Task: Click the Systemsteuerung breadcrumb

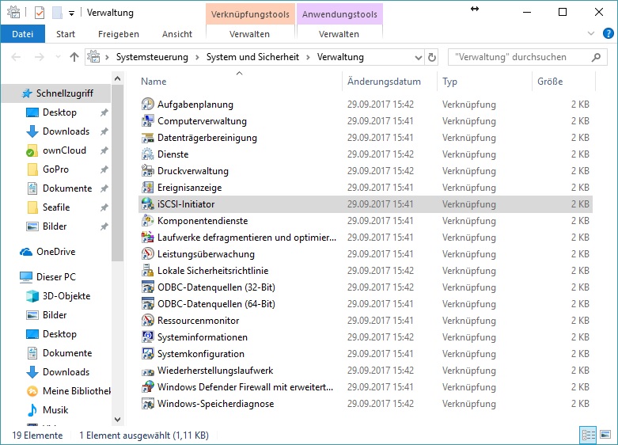Action: tap(152, 57)
